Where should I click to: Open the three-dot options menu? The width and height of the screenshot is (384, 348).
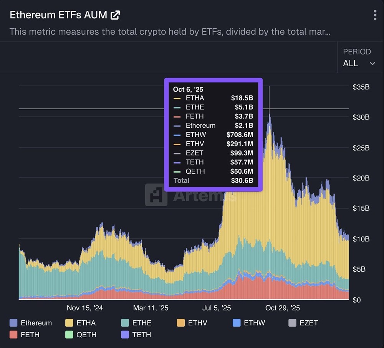(375, 15)
